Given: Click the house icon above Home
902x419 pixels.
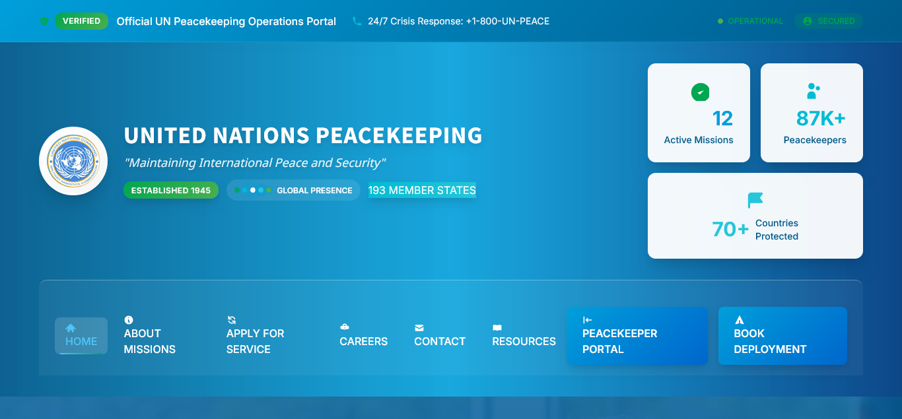Looking at the screenshot, I should (71, 328).
